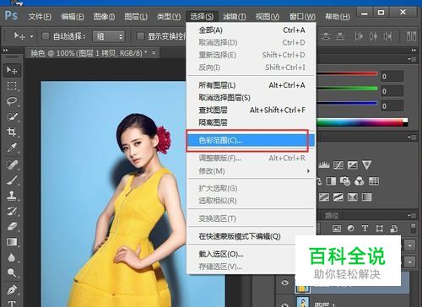Select the Dodge tool
Image resolution: width=422 pixels, height=307 pixels.
pos(12,272)
